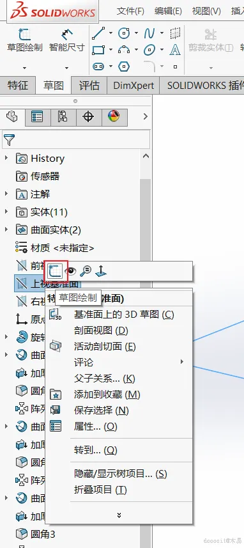The width and height of the screenshot is (244, 548).
Task: Select the polygon sketch tool
Action: [x=124, y=66]
